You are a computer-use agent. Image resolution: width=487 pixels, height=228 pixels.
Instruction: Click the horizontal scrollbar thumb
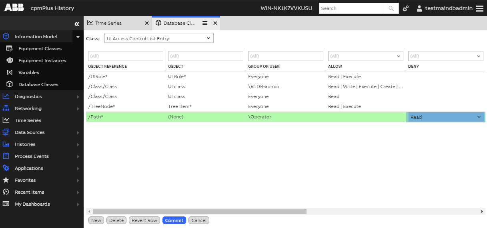point(199,212)
